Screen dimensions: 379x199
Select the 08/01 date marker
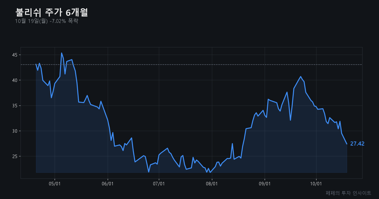coord(212,184)
